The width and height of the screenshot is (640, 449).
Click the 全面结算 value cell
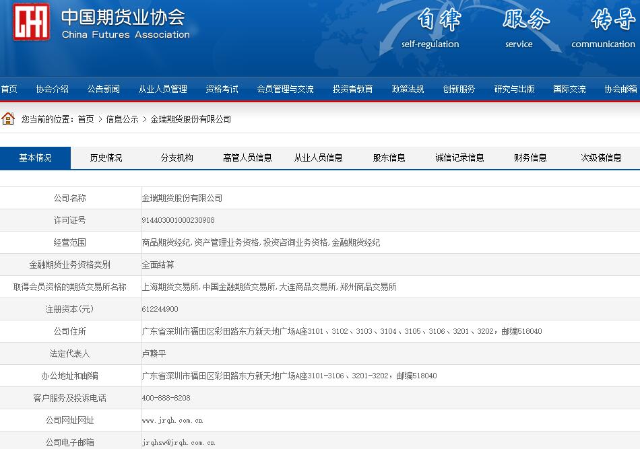(x=158, y=265)
